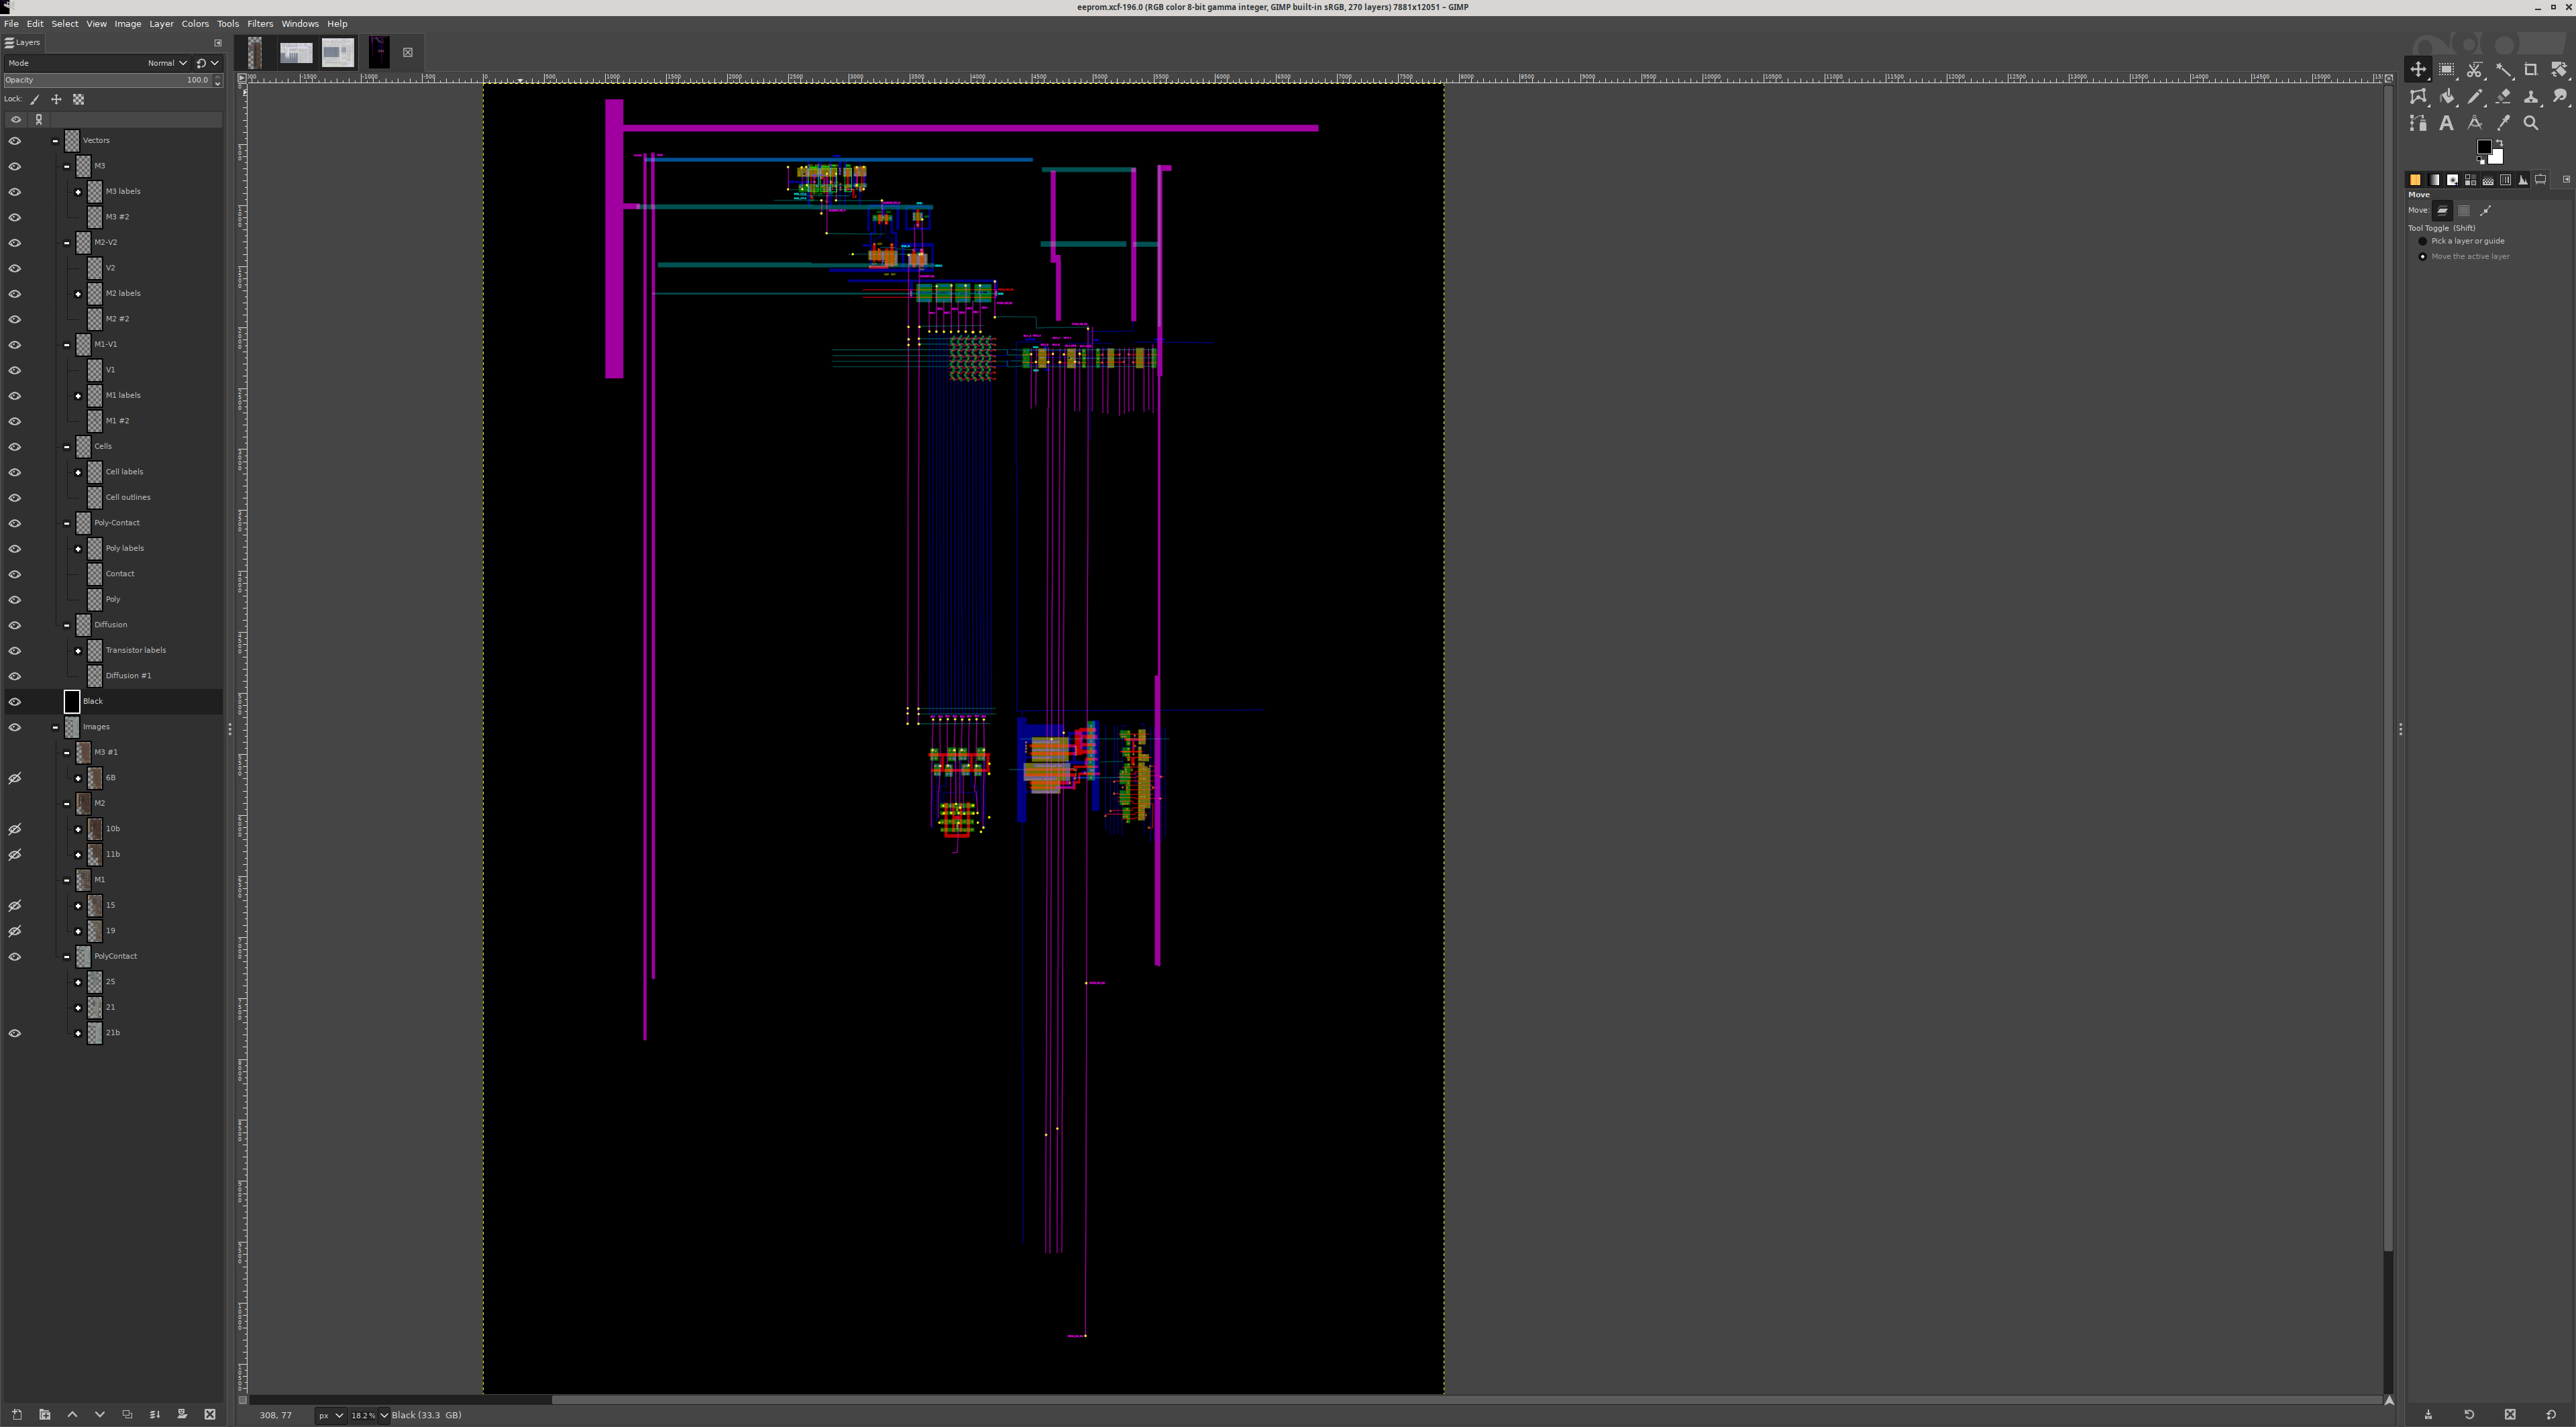
Task: Select 'Pick a layer or guide' option
Action: point(2423,241)
